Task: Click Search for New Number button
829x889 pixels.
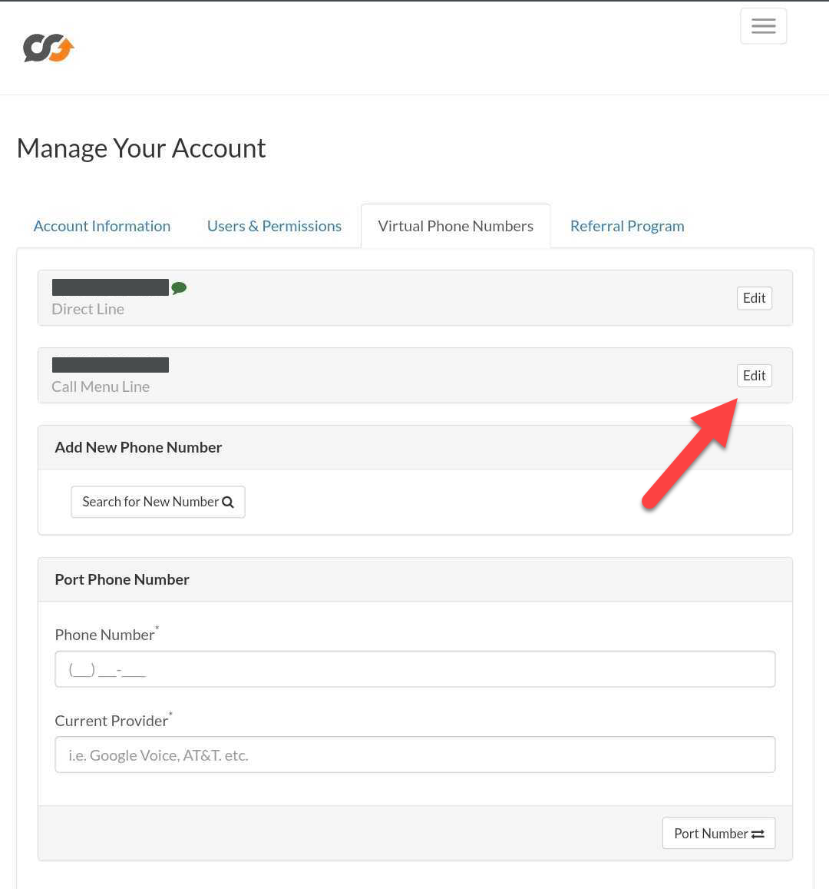Action: pyautogui.click(x=158, y=502)
